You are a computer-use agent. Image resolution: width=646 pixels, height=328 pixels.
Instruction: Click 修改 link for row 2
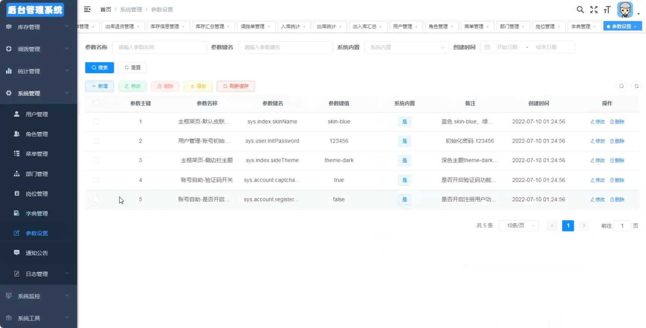coord(598,141)
